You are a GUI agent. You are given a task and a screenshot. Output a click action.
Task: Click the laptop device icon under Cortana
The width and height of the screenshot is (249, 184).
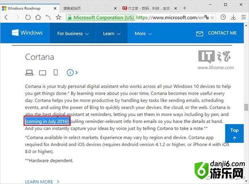point(29,72)
